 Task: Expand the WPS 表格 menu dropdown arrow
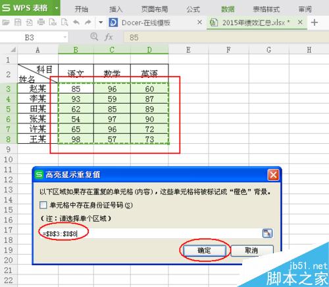pyautogui.click(x=57, y=8)
